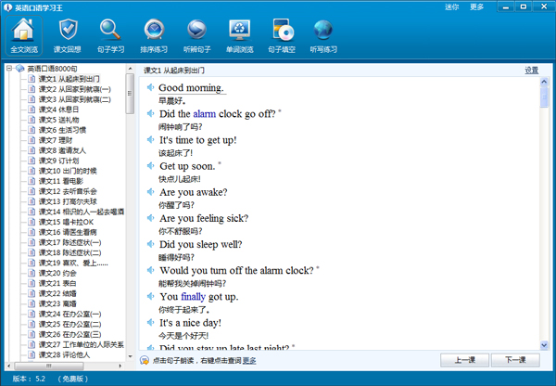This screenshot has width=556, height=386.
Task: Open 听写练习 dictation exercise
Action: click(323, 35)
